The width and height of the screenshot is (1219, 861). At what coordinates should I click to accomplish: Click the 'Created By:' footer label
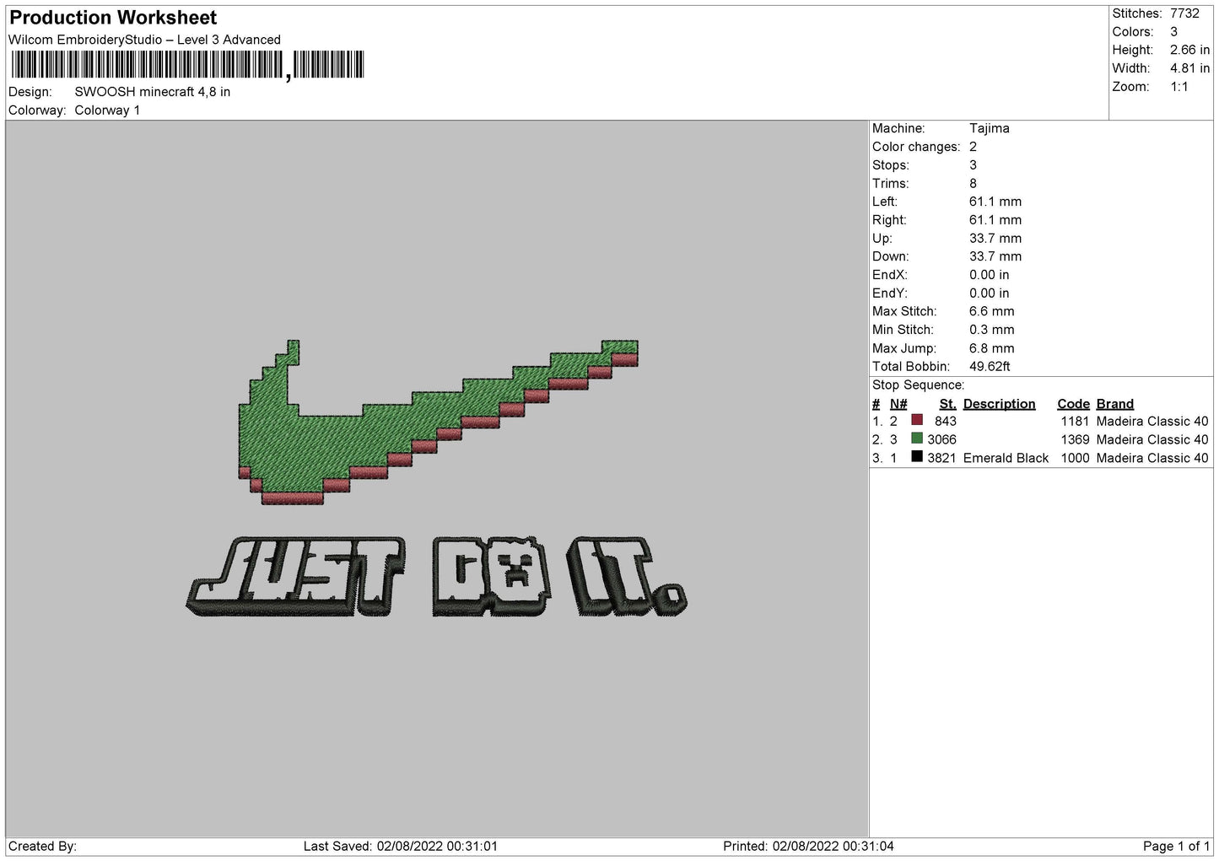(42, 846)
